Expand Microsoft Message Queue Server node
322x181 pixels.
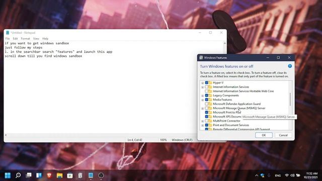202,109
